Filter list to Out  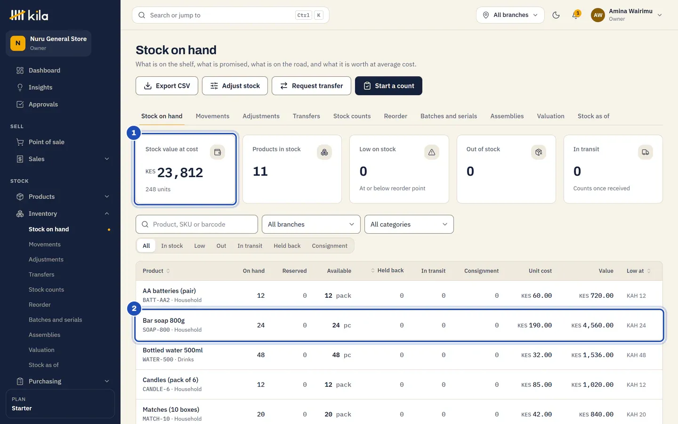coord(221,246)
